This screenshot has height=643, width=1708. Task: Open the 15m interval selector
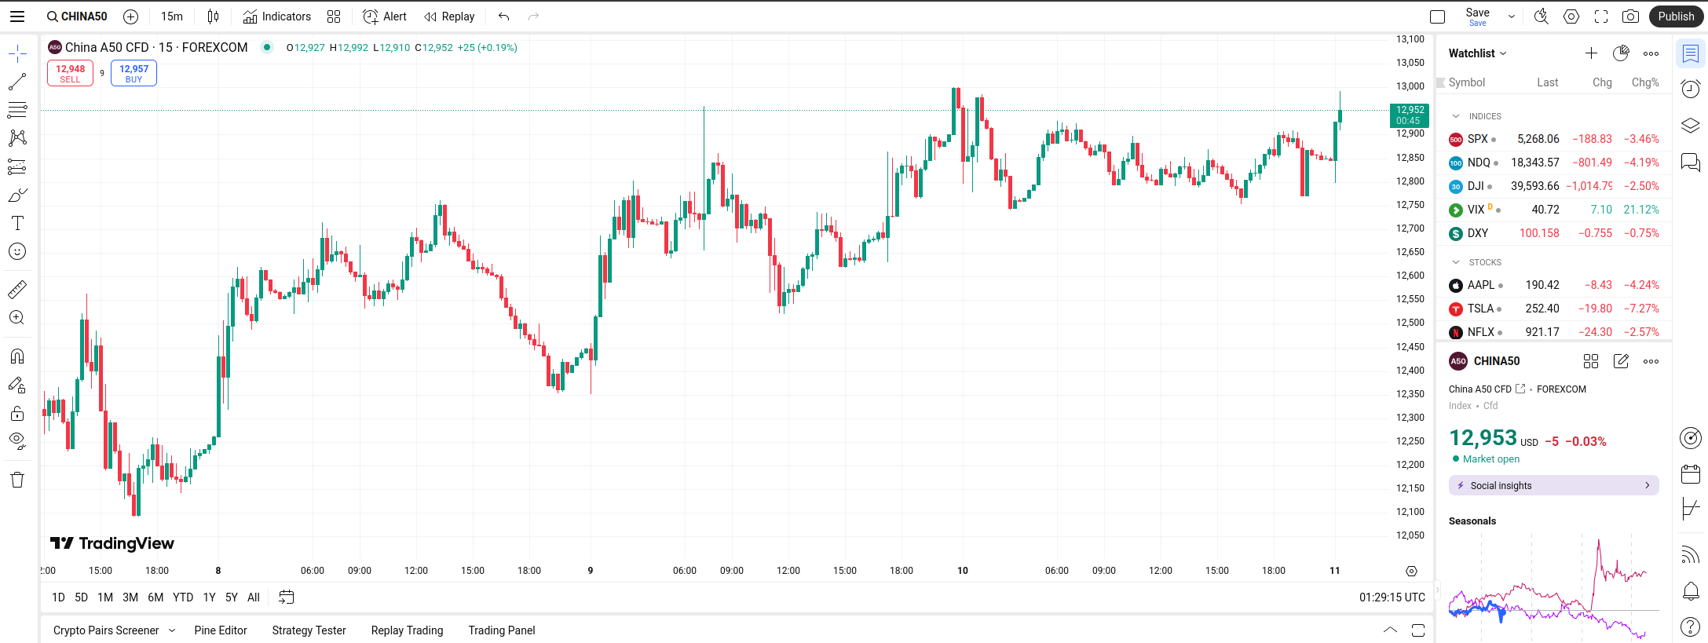pos(172,16)
